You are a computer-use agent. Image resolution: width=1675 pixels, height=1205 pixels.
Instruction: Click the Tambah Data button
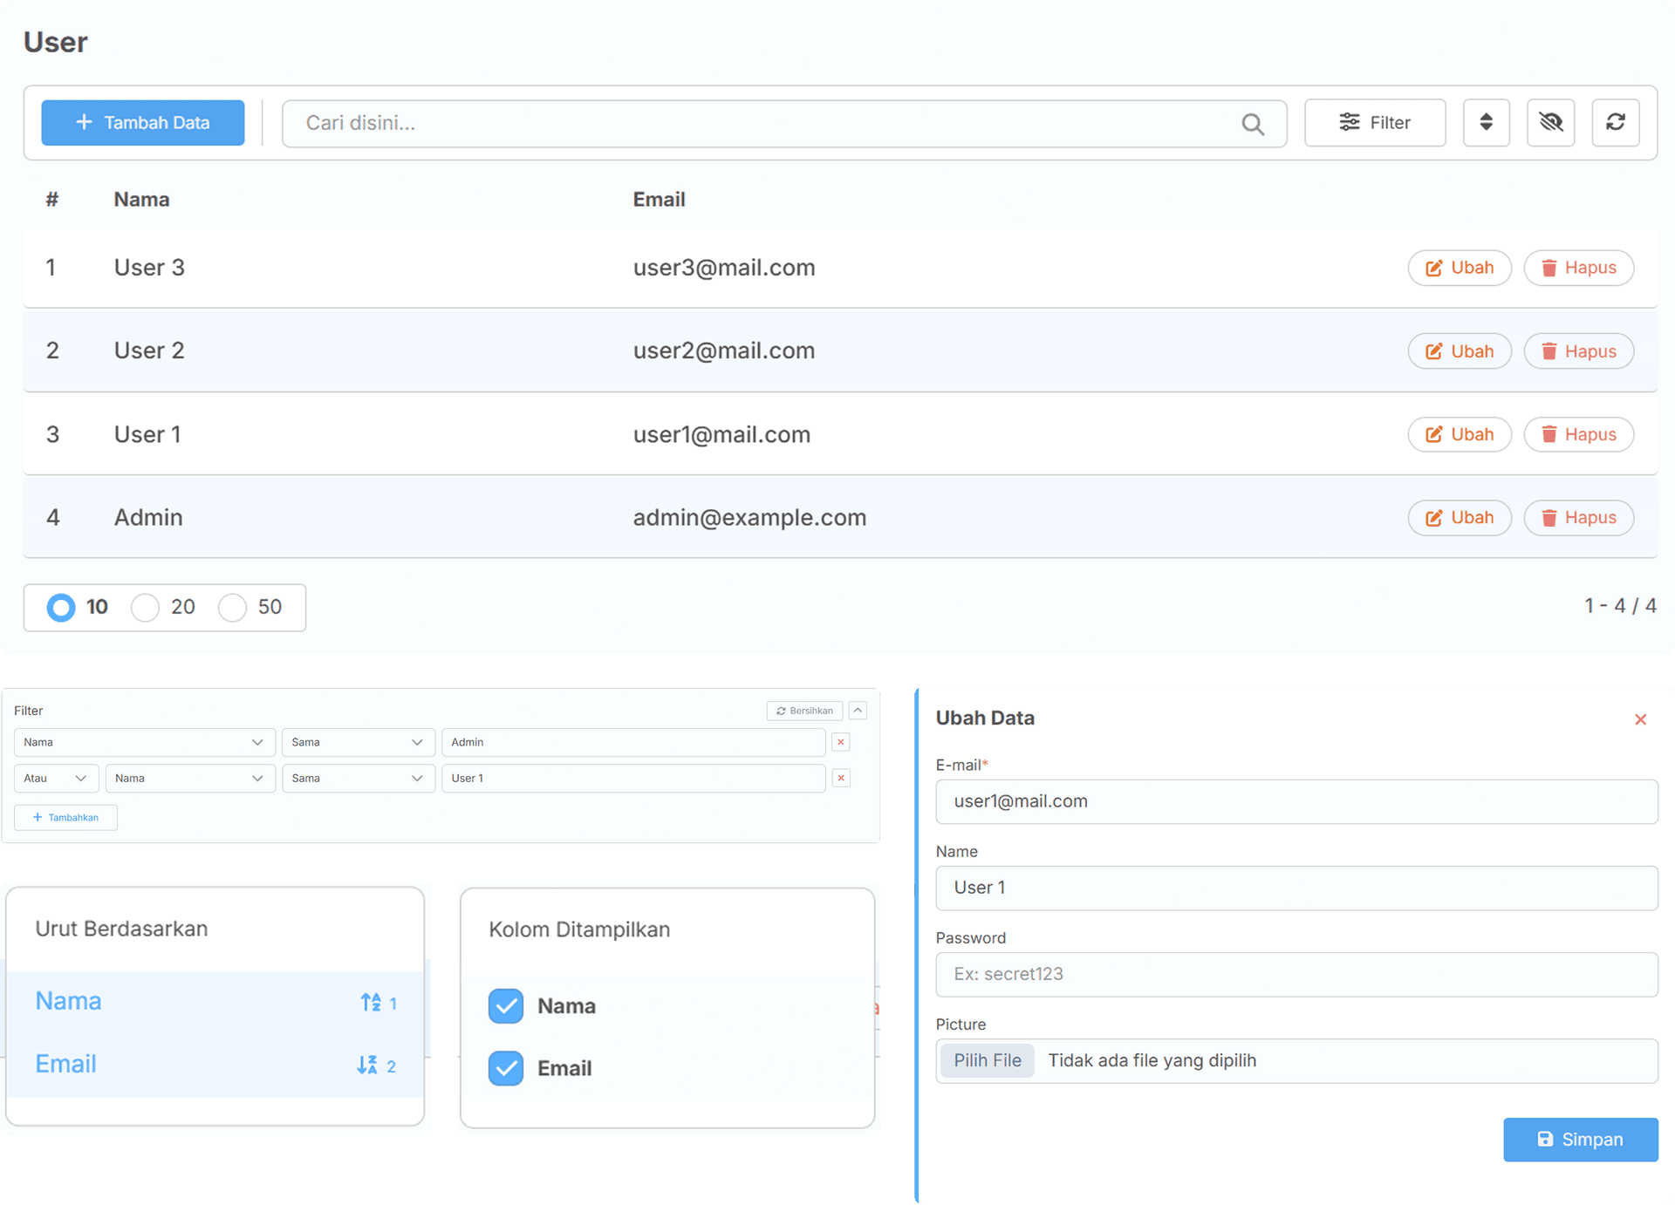coord(143,122)
